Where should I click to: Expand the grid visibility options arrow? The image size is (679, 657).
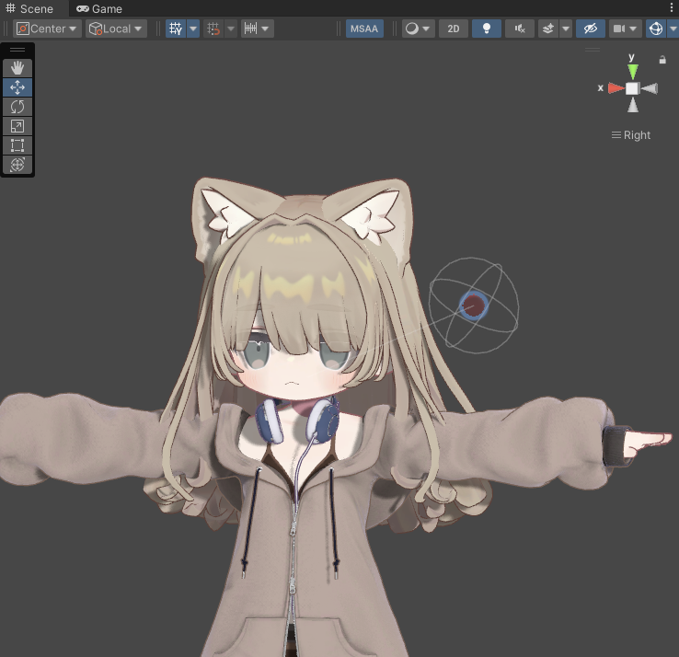click(x=193, y=29)
